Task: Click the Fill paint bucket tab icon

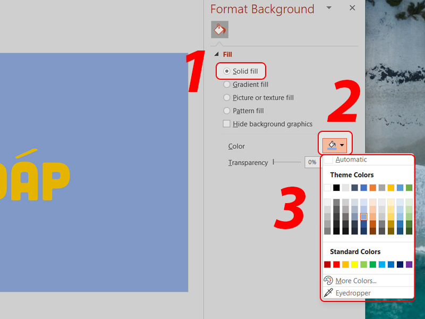Action: click(219, 30)
